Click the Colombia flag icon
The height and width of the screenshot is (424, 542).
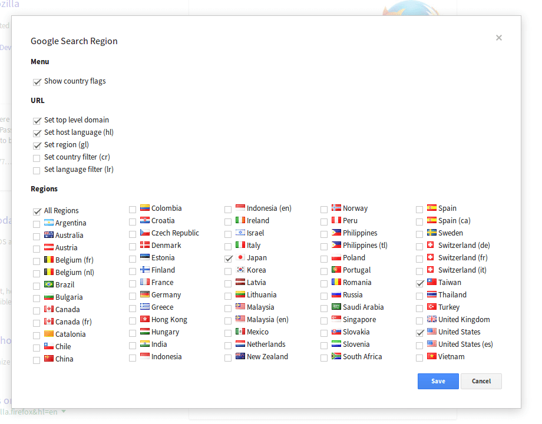point(145,208)
